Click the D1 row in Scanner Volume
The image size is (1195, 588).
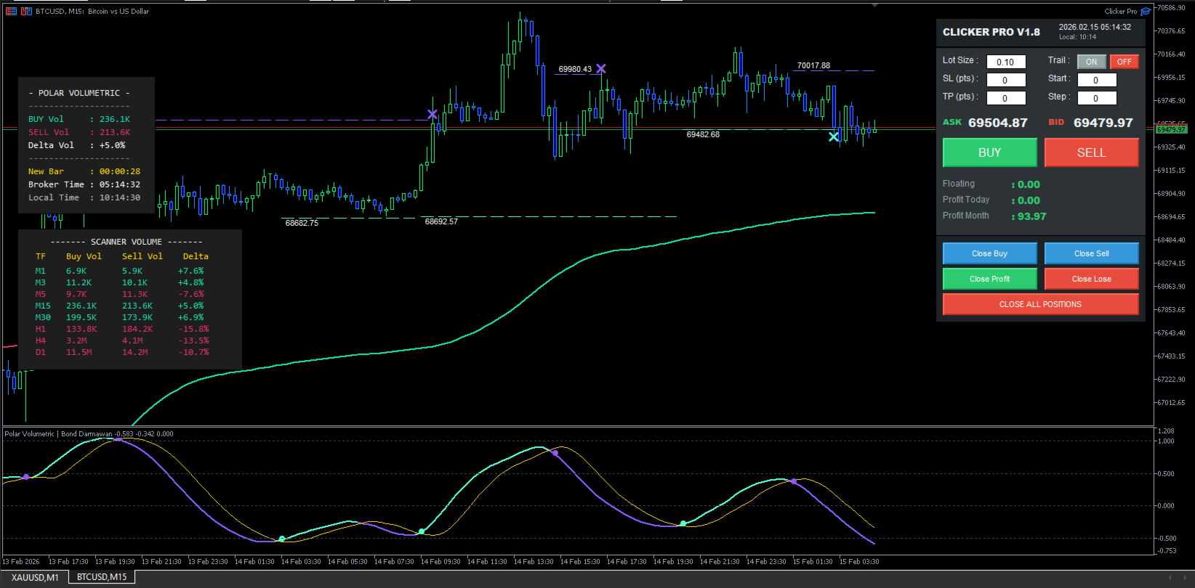[x=122, y=352]
